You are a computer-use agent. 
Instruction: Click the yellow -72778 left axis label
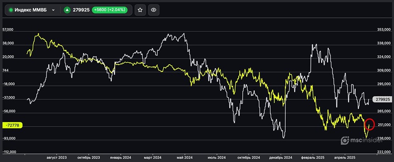(13, 125)
